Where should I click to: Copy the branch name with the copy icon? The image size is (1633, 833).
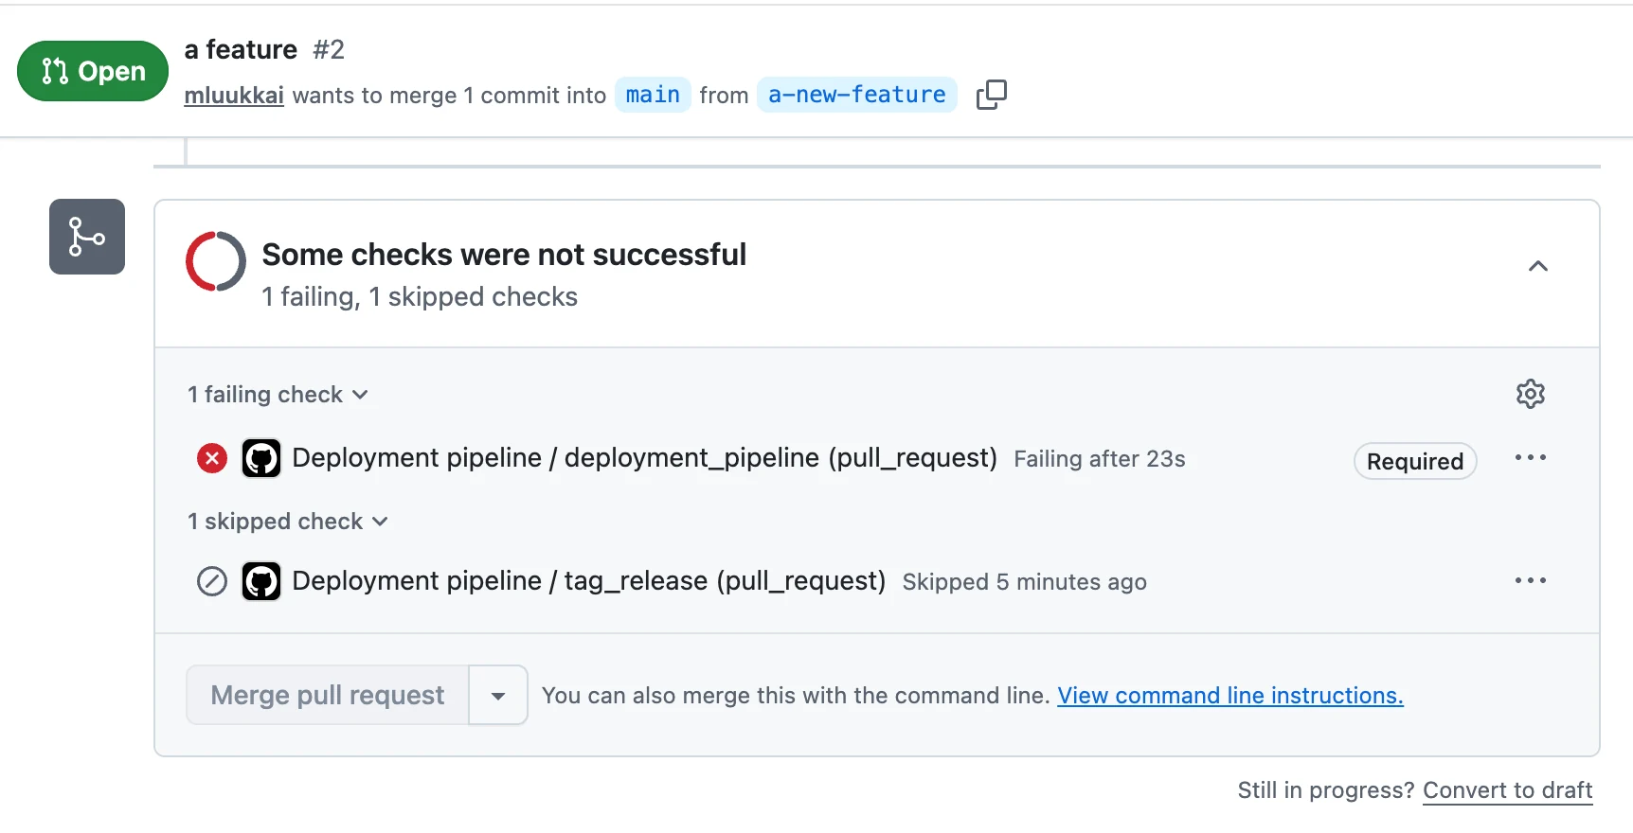tap(991, 95)
